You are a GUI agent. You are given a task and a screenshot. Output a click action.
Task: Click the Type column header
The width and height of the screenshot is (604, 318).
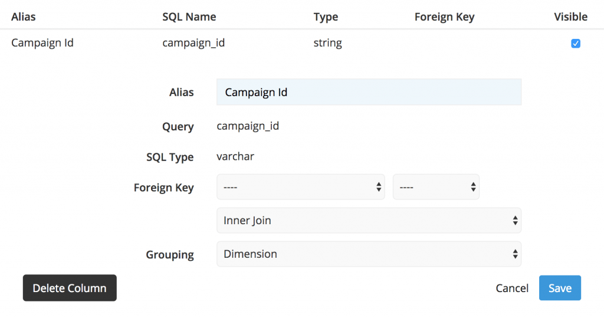[x=326, y=17]
